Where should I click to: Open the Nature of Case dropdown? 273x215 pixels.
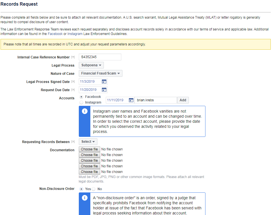coord(100,73)
